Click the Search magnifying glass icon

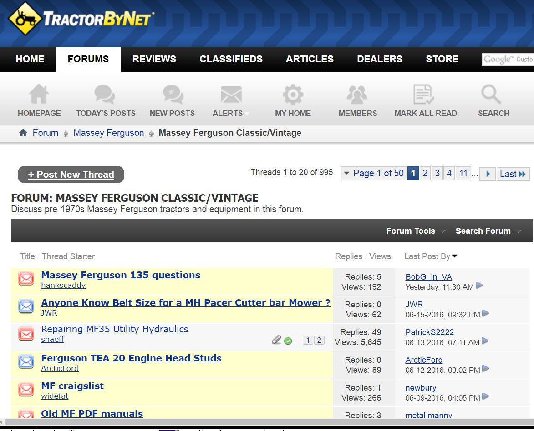[x=491, y=94]
